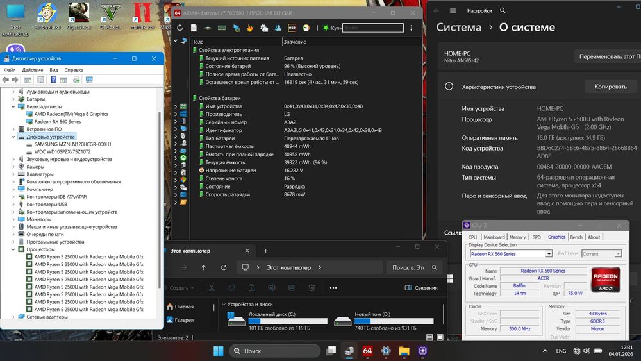Open AIDA64 report page icon

coord(194,28)
